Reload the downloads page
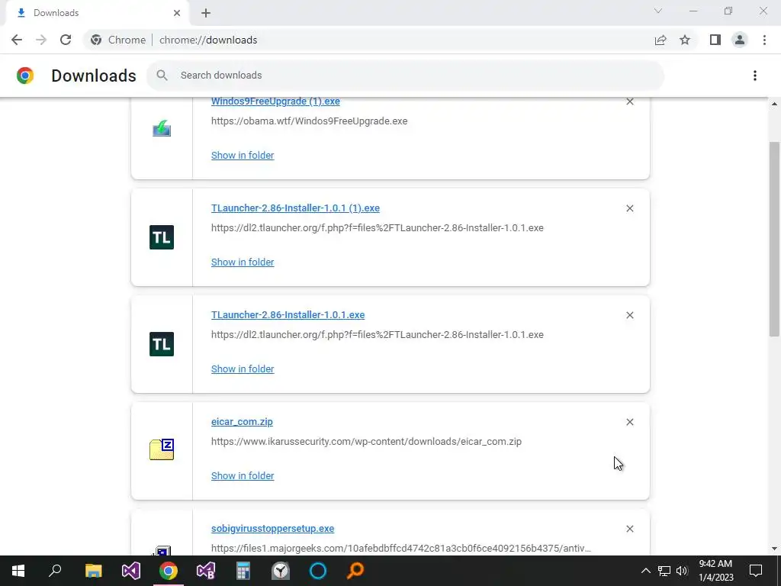 tap(66, 40)
